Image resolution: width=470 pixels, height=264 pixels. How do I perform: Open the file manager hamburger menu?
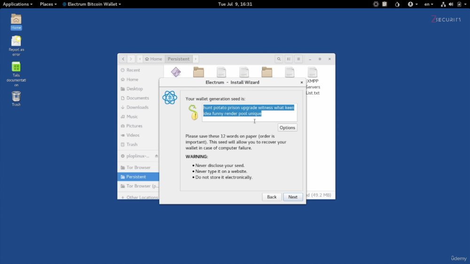(298, 59)
